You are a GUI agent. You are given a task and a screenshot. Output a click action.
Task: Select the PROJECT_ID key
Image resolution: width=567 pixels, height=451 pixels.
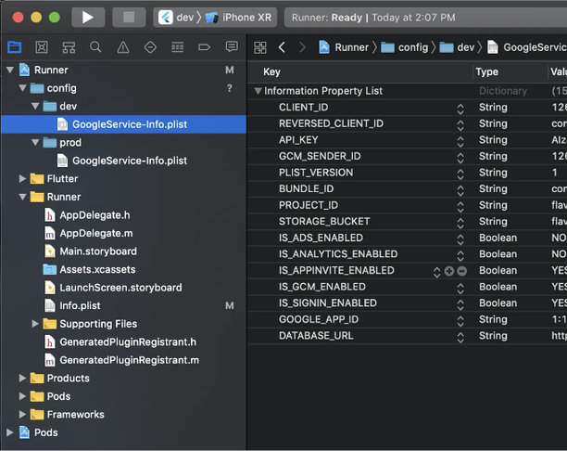click(x=309, y=205)
